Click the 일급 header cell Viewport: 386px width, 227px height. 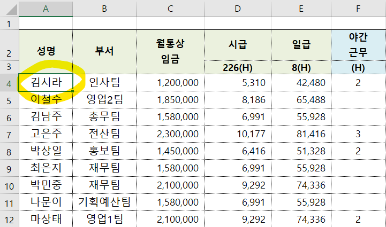[x=301, y=45]
